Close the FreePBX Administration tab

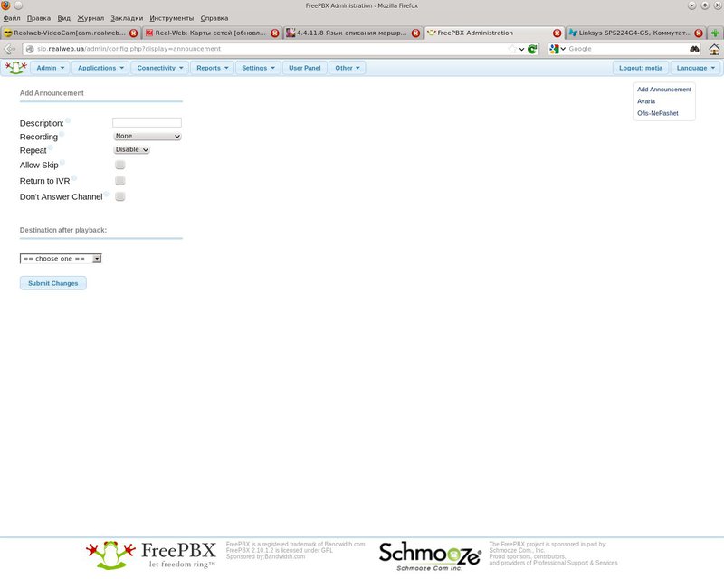click(x=557, y=33)
